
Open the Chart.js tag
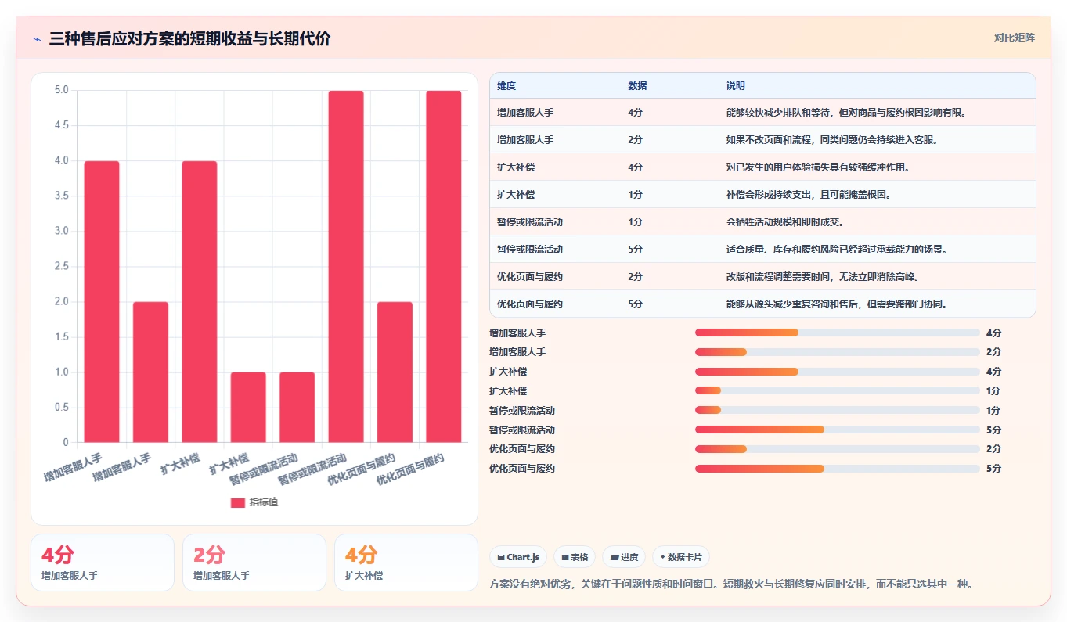[x=518, y=557]
